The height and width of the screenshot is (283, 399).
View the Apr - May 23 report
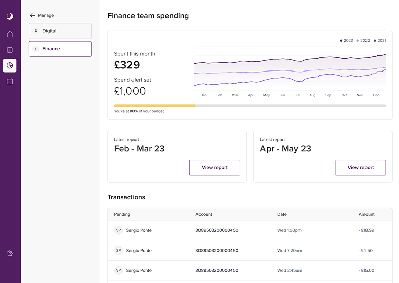tap(360, 167)
